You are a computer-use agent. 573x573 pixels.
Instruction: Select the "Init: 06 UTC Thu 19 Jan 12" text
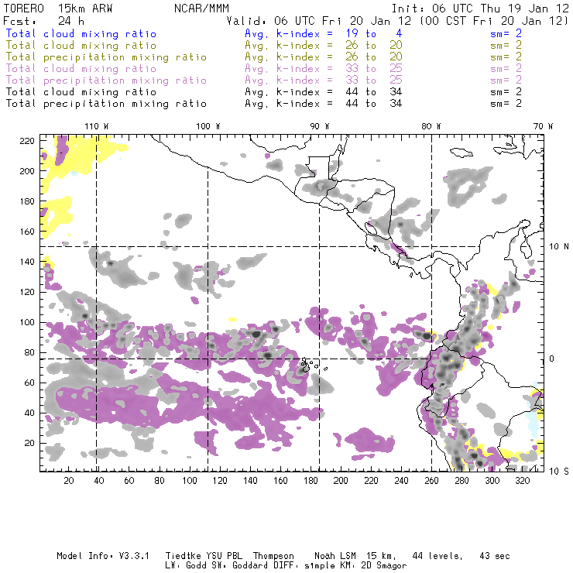point(480,9)
